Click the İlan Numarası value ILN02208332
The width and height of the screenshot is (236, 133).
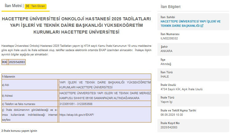pos(169,38)
